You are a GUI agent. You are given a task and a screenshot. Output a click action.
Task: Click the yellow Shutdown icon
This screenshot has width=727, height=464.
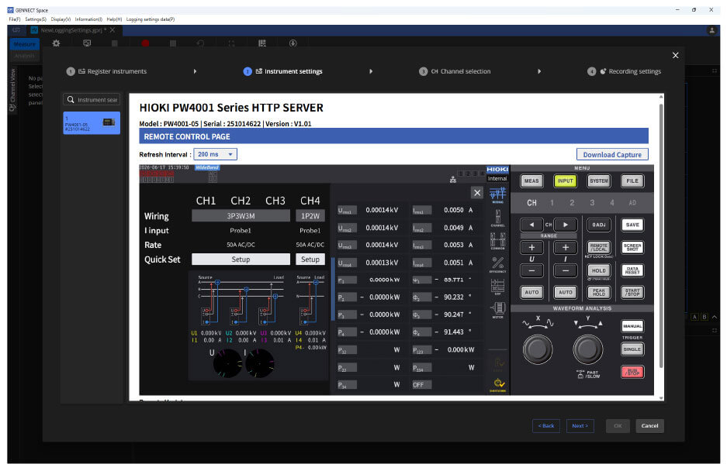coord(498,385)
